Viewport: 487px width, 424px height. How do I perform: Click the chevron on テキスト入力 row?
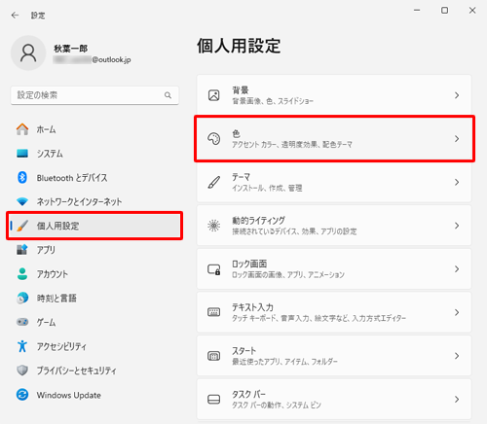tap(457, 312)
